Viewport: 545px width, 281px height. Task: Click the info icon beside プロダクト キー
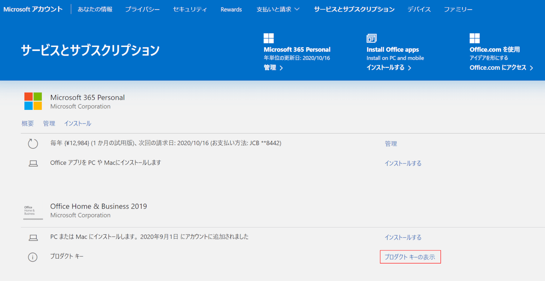[x=33, y=257]
